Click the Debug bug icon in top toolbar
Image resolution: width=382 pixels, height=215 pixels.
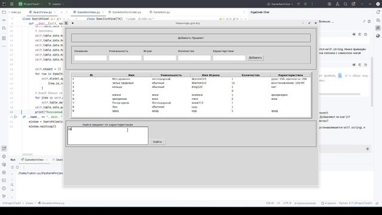[306, 4]
